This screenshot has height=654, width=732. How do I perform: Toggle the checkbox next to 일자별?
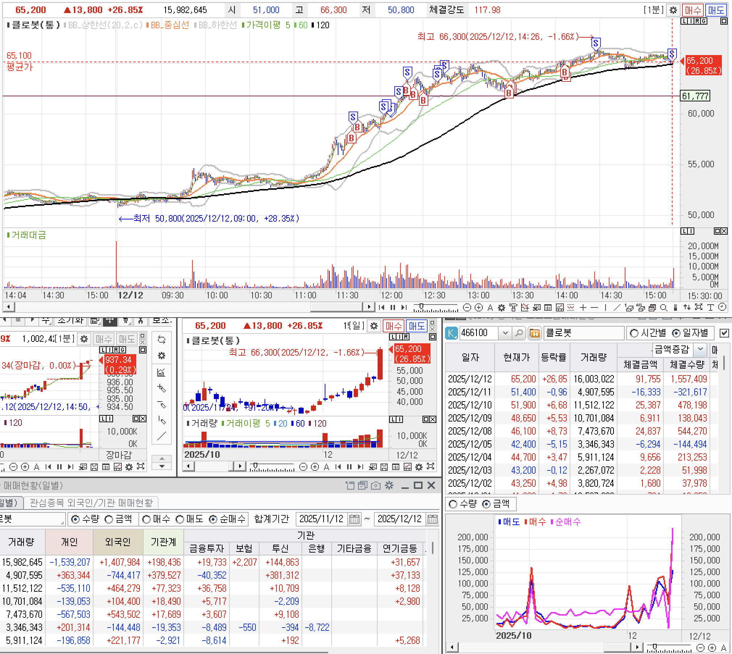point(724,333)
